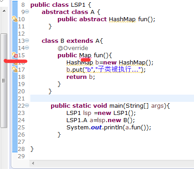
Task: Collapse the fold toggle at line 9
Action: [x=27, y=12]
